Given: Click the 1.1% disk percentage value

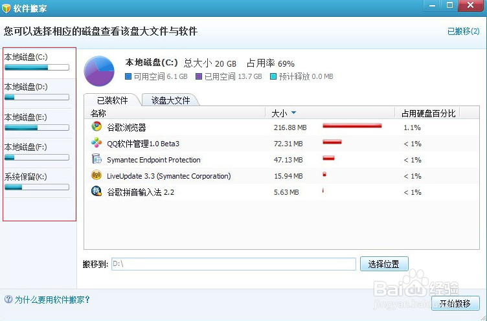Looking at the screenshot, I should pyautogui.click(x=412, y=127).
